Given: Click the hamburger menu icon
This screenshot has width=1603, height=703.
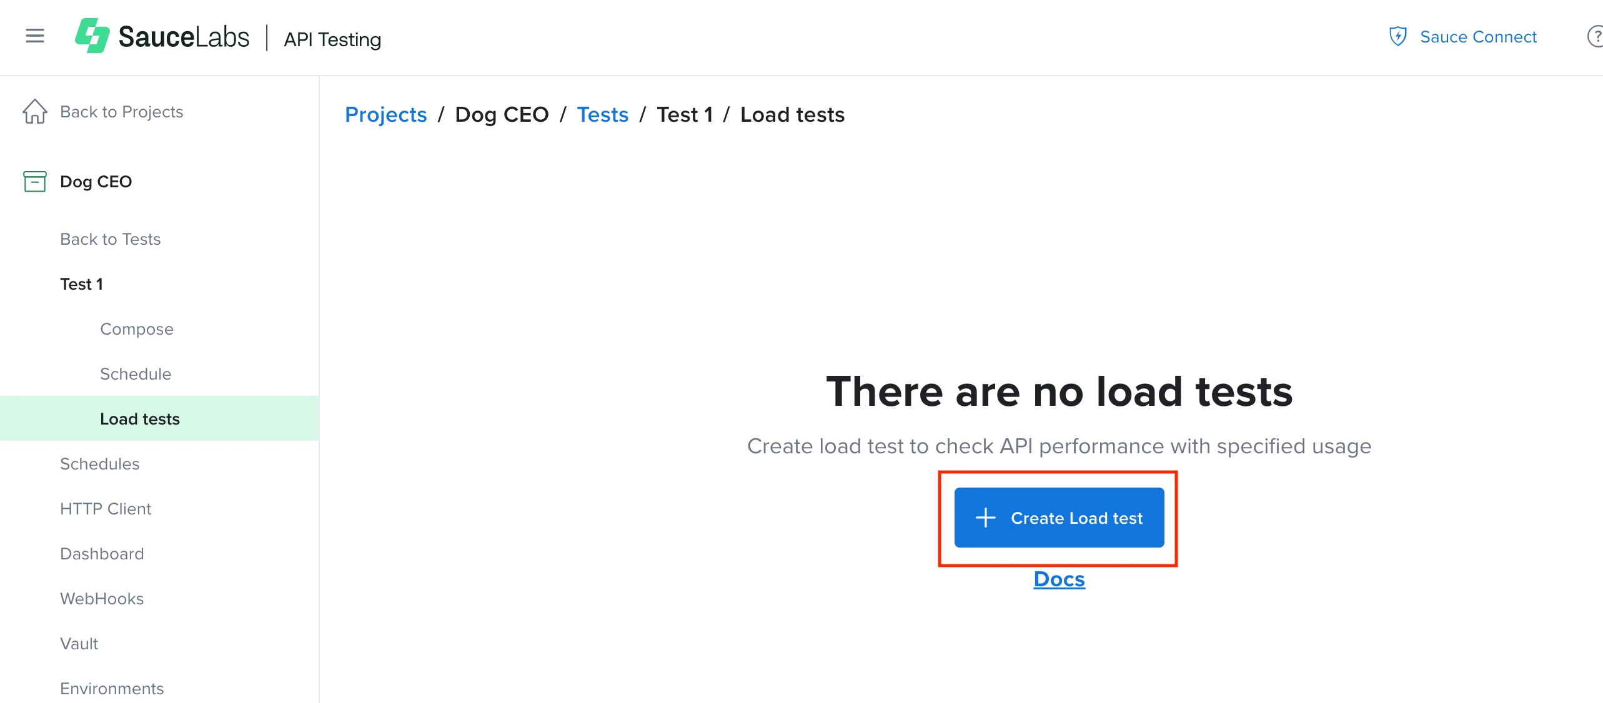Looking at the screenshot, I should pos(37,37).
